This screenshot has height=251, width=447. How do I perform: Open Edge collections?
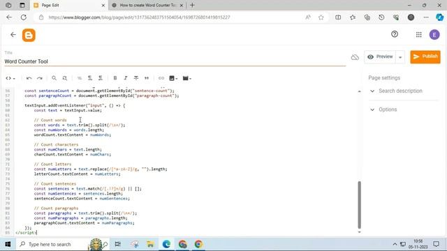point(367,17)
